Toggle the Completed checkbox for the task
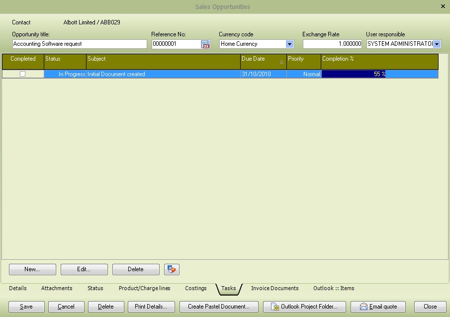Screen dimensions: 450x317 22,74
